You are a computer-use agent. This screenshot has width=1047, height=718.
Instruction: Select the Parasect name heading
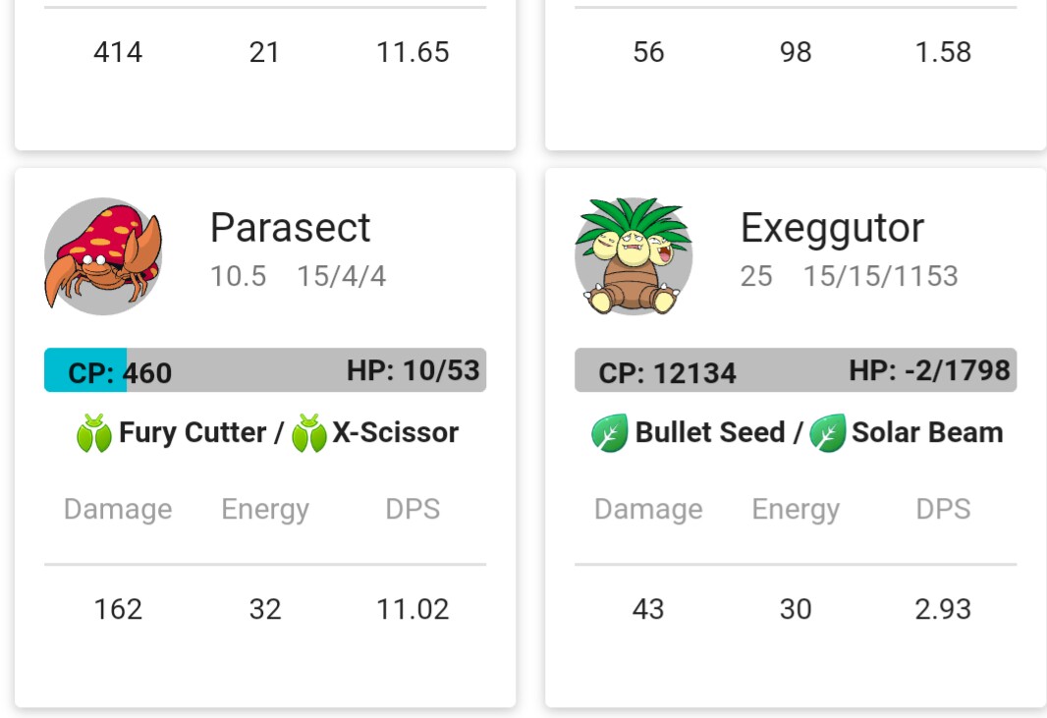[290, 228]
